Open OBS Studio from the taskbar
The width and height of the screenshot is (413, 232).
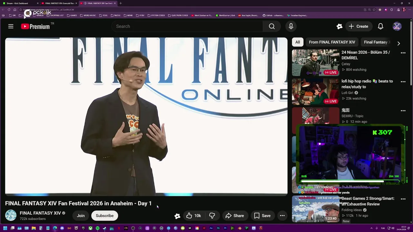[133, 228]
